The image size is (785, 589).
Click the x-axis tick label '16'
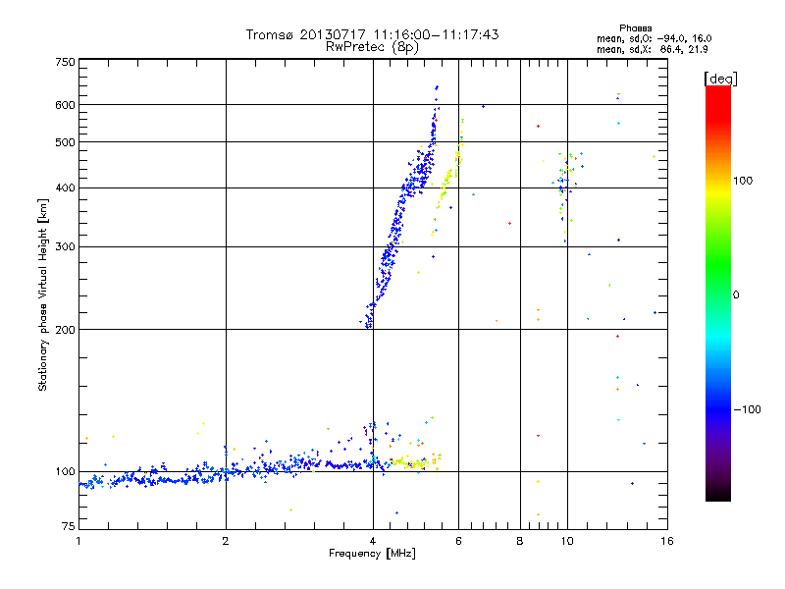667,541
